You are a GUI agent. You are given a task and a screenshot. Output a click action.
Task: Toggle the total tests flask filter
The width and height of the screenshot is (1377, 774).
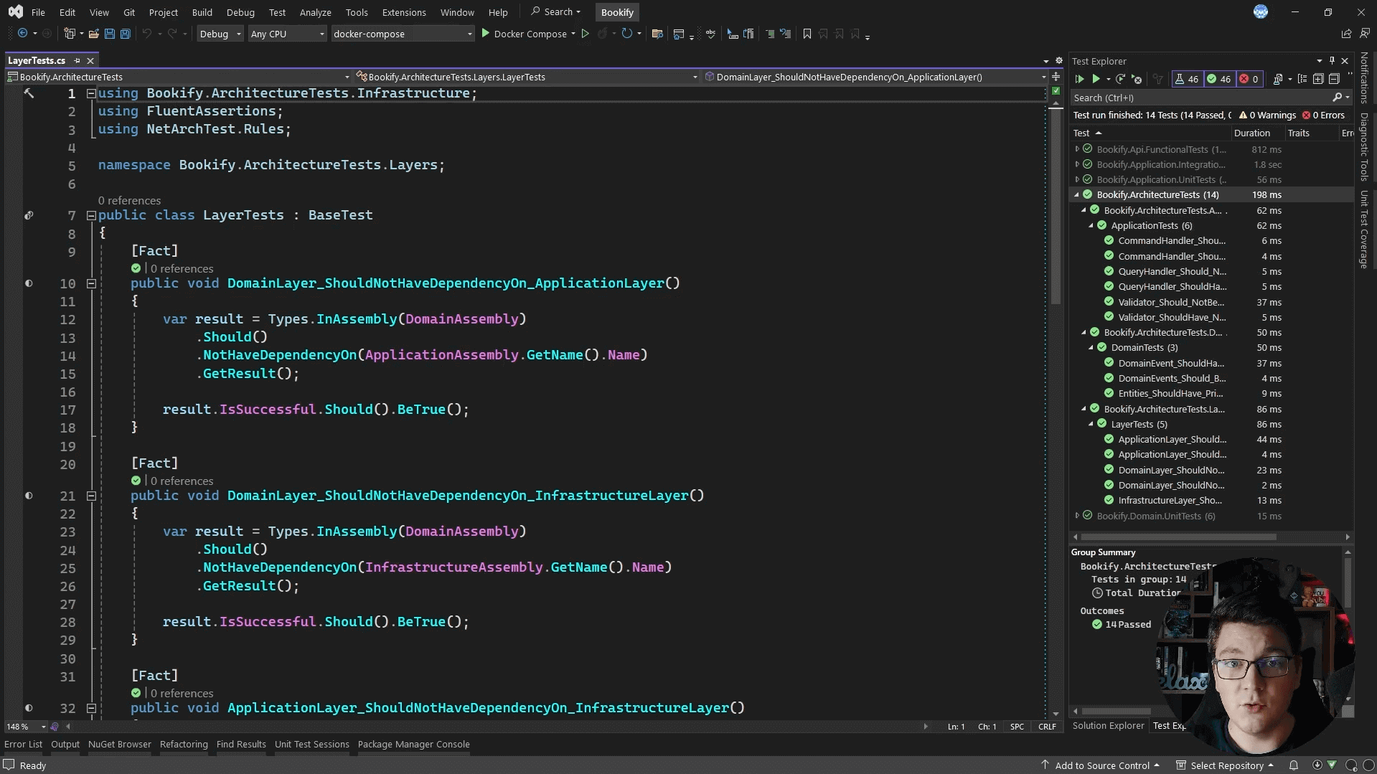(x=1186, y=79)
